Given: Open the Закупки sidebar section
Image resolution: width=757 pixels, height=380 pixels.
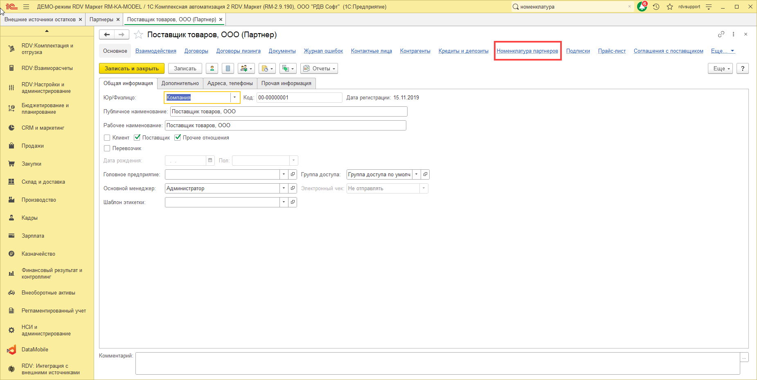Looking at the screenshot, I should (32, 164).
